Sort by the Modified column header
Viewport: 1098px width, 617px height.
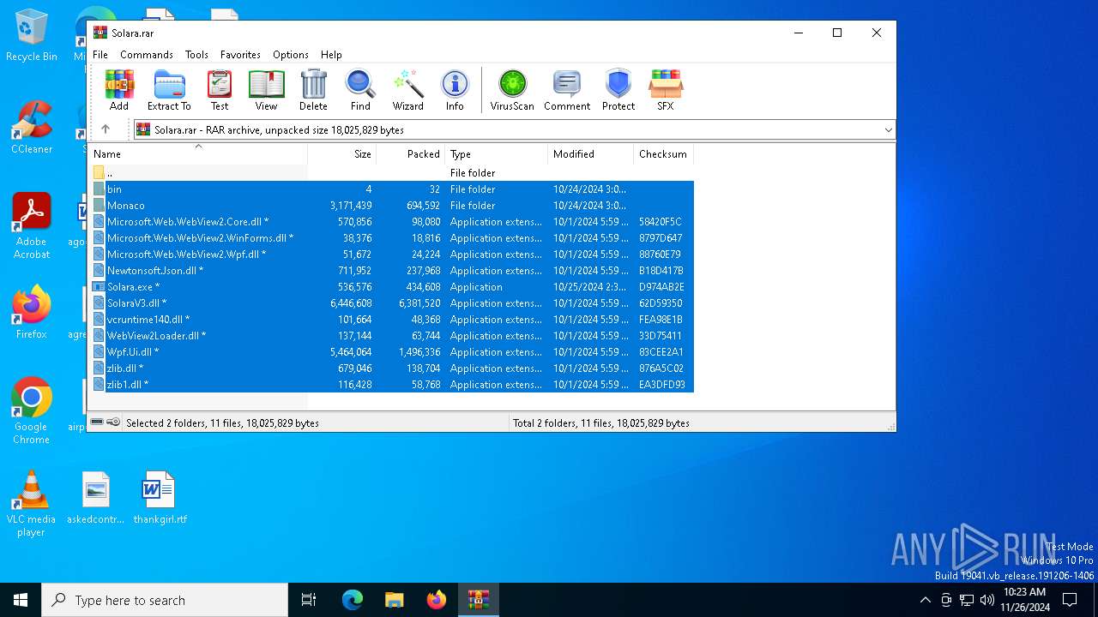(591, 154)
